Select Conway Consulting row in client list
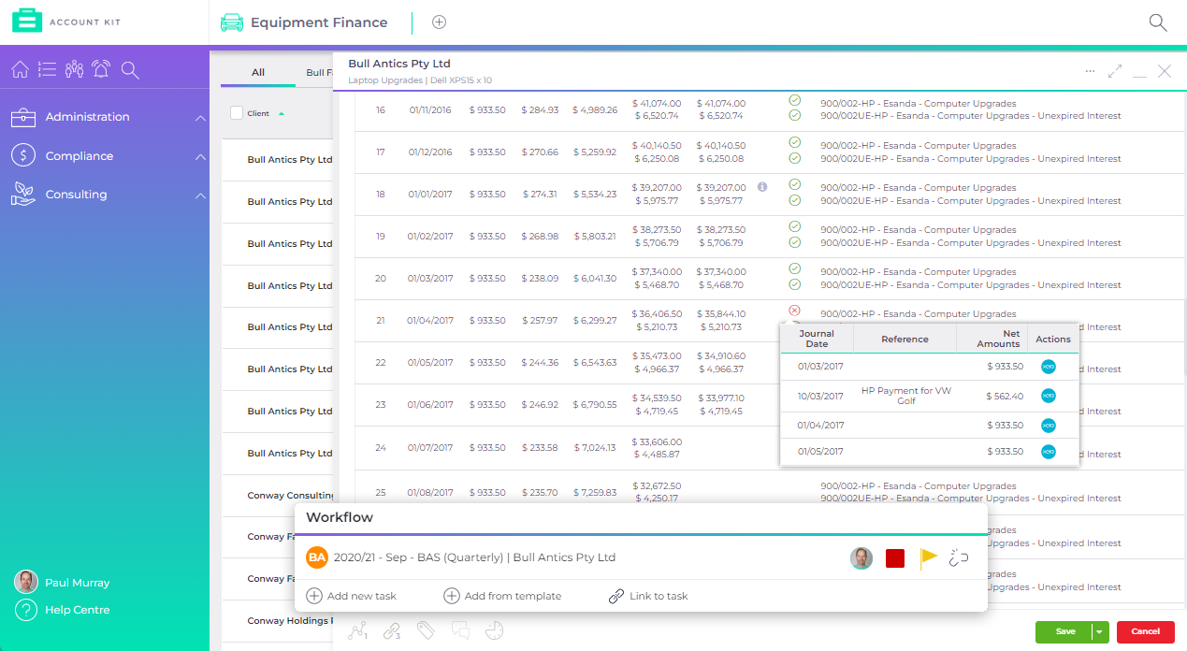This screenshot has width=1187, height=651. pos(278,495)
